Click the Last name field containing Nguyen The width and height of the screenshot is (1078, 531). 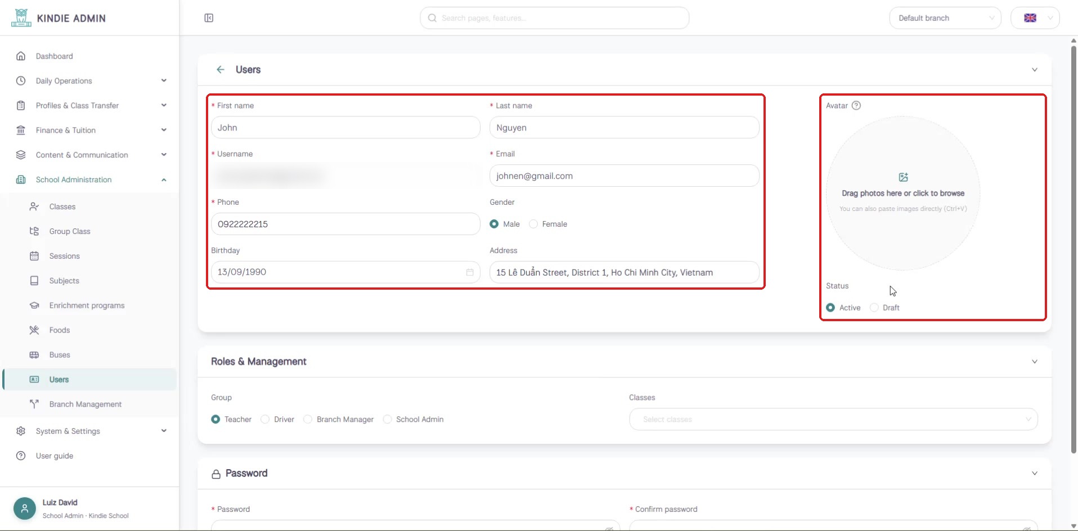tap(624, 128)
